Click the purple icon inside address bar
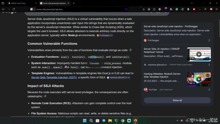The image size is (220, 124). click(126, 10)
